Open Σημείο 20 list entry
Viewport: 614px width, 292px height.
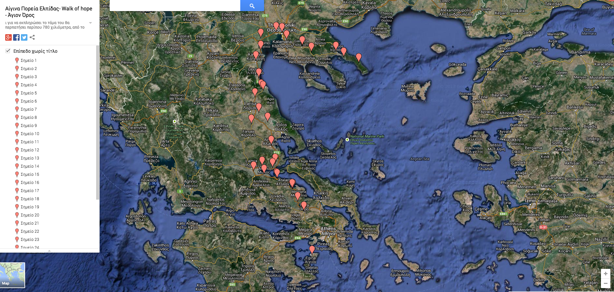point(30,215)
